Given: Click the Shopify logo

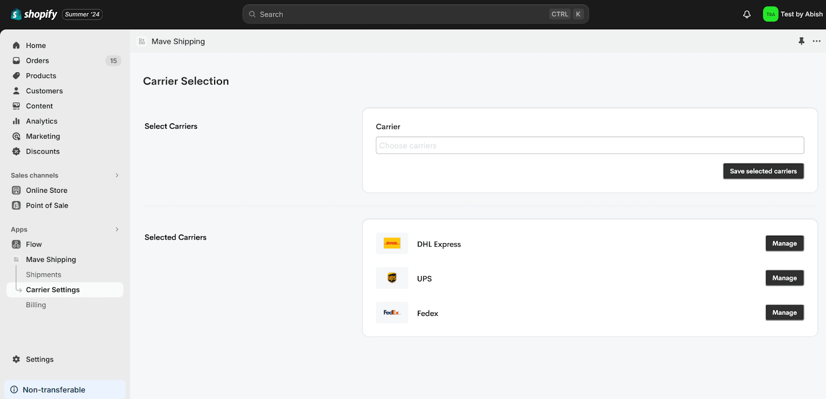Looking at the screenshot, I should click(34, 14).
